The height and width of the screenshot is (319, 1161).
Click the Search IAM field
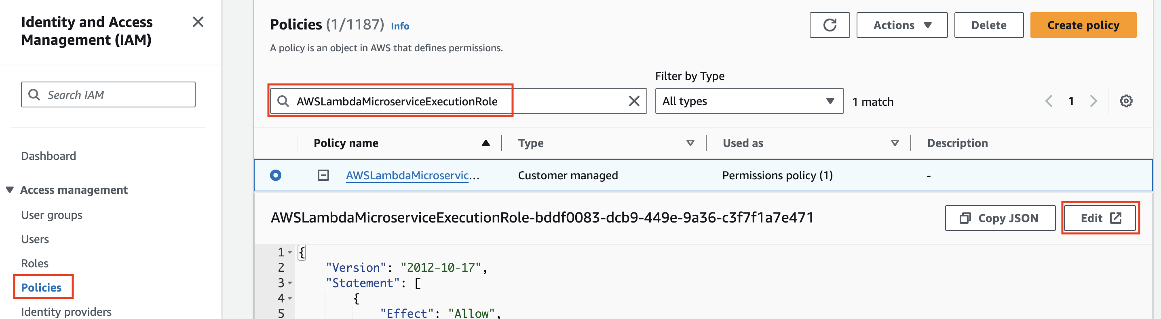(108, 94)
